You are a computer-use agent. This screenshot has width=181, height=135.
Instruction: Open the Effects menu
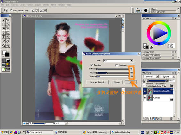click(46, 5)
